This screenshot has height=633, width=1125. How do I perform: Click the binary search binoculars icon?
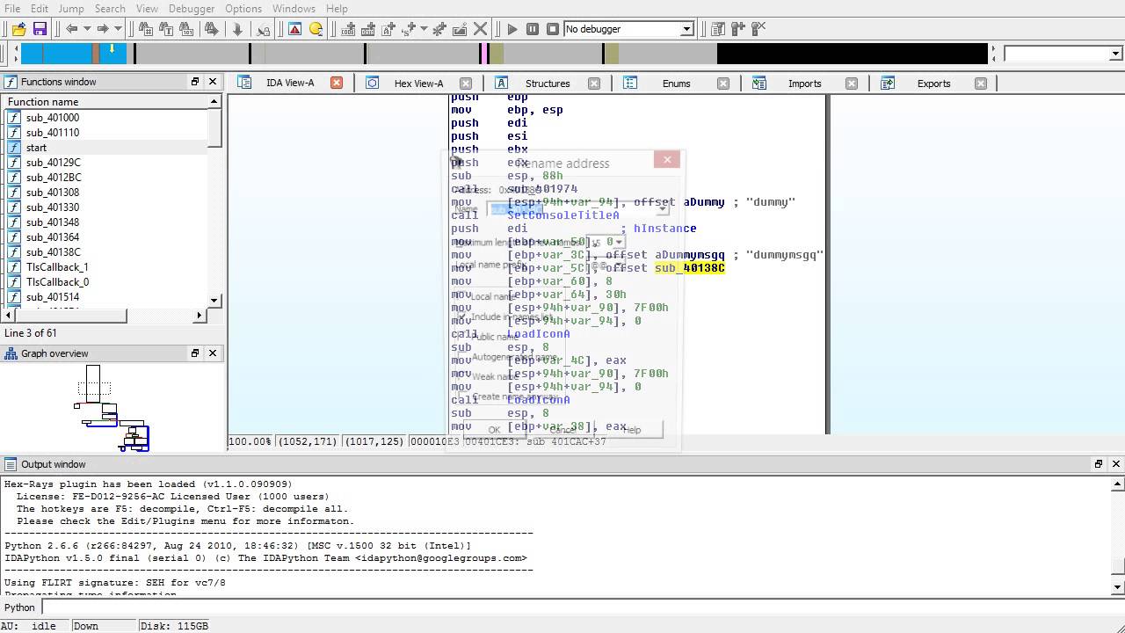(186, 29)
